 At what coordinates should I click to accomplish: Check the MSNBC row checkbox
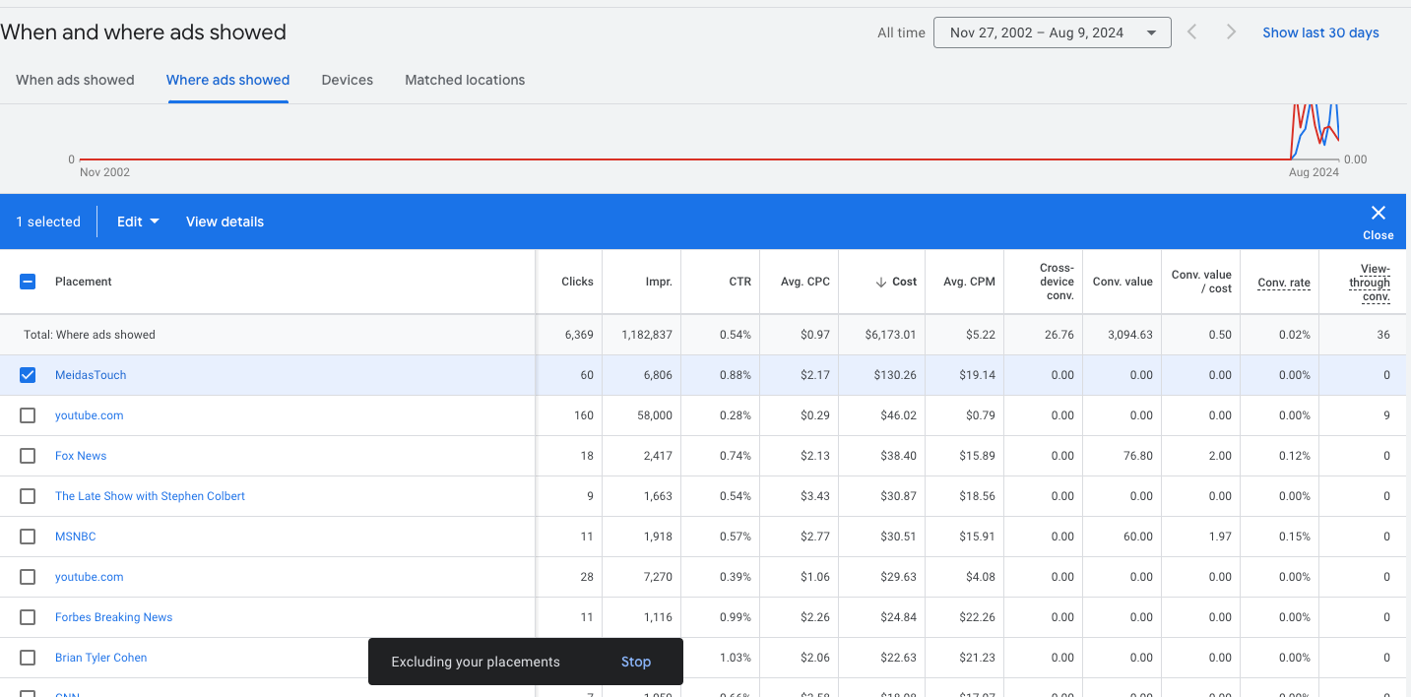(x=28, y=537)
